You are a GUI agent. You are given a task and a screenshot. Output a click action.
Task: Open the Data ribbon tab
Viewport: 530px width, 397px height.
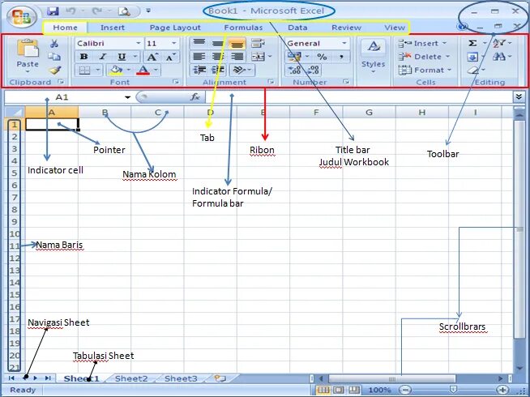pos(297,28)
